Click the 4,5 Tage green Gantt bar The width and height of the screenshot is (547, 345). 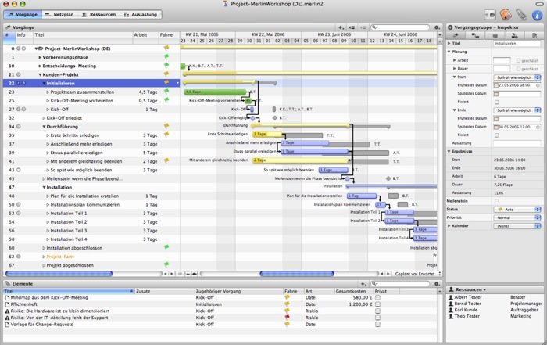click(x=215, y=92)
